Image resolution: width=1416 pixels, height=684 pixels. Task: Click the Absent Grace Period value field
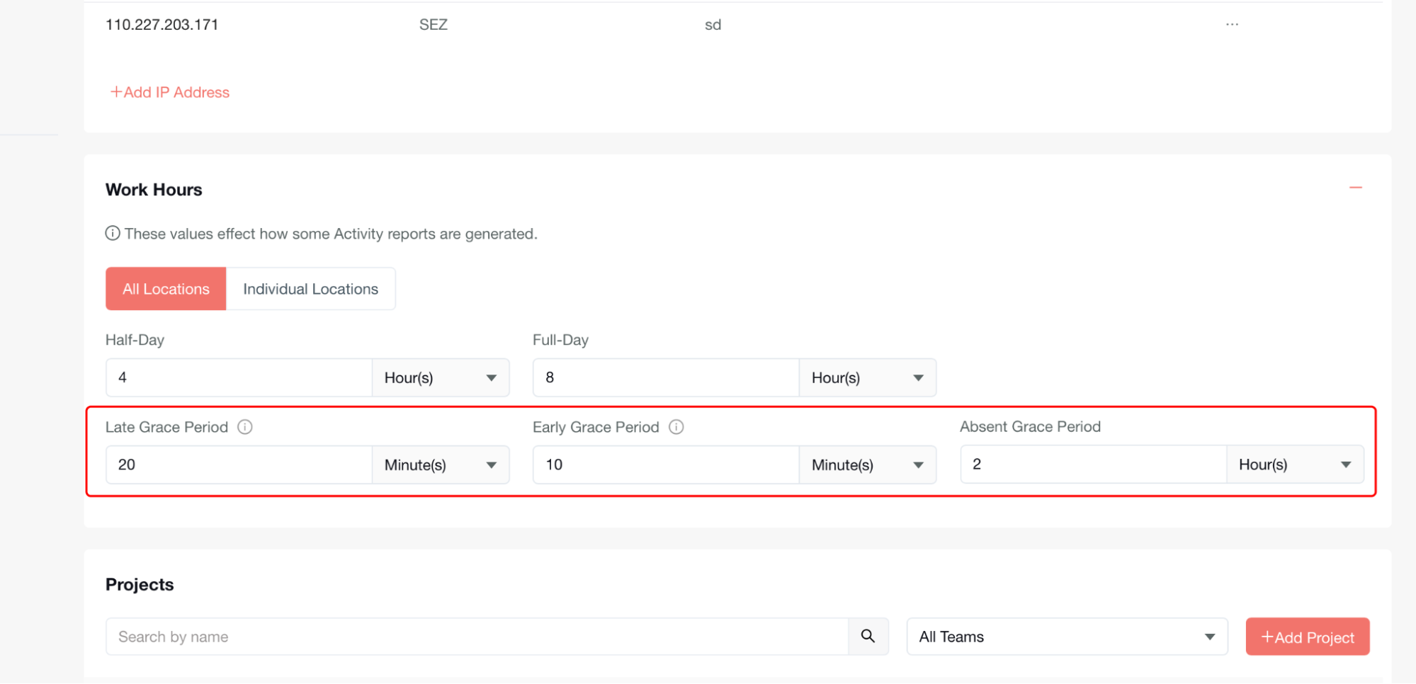click(x=1092, y=465)
